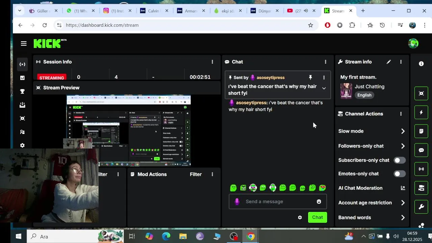This screenshot has width=432, height=243.
Task: Expand Followers-only chat options
Action: (403, 146)
